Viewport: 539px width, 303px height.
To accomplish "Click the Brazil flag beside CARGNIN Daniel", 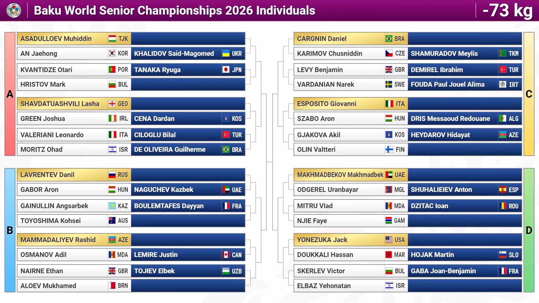I will [389, 39].
